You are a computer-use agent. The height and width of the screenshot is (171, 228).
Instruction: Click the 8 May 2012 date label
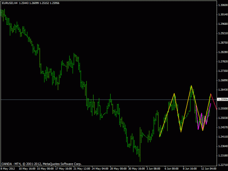[x=8, y=168]
